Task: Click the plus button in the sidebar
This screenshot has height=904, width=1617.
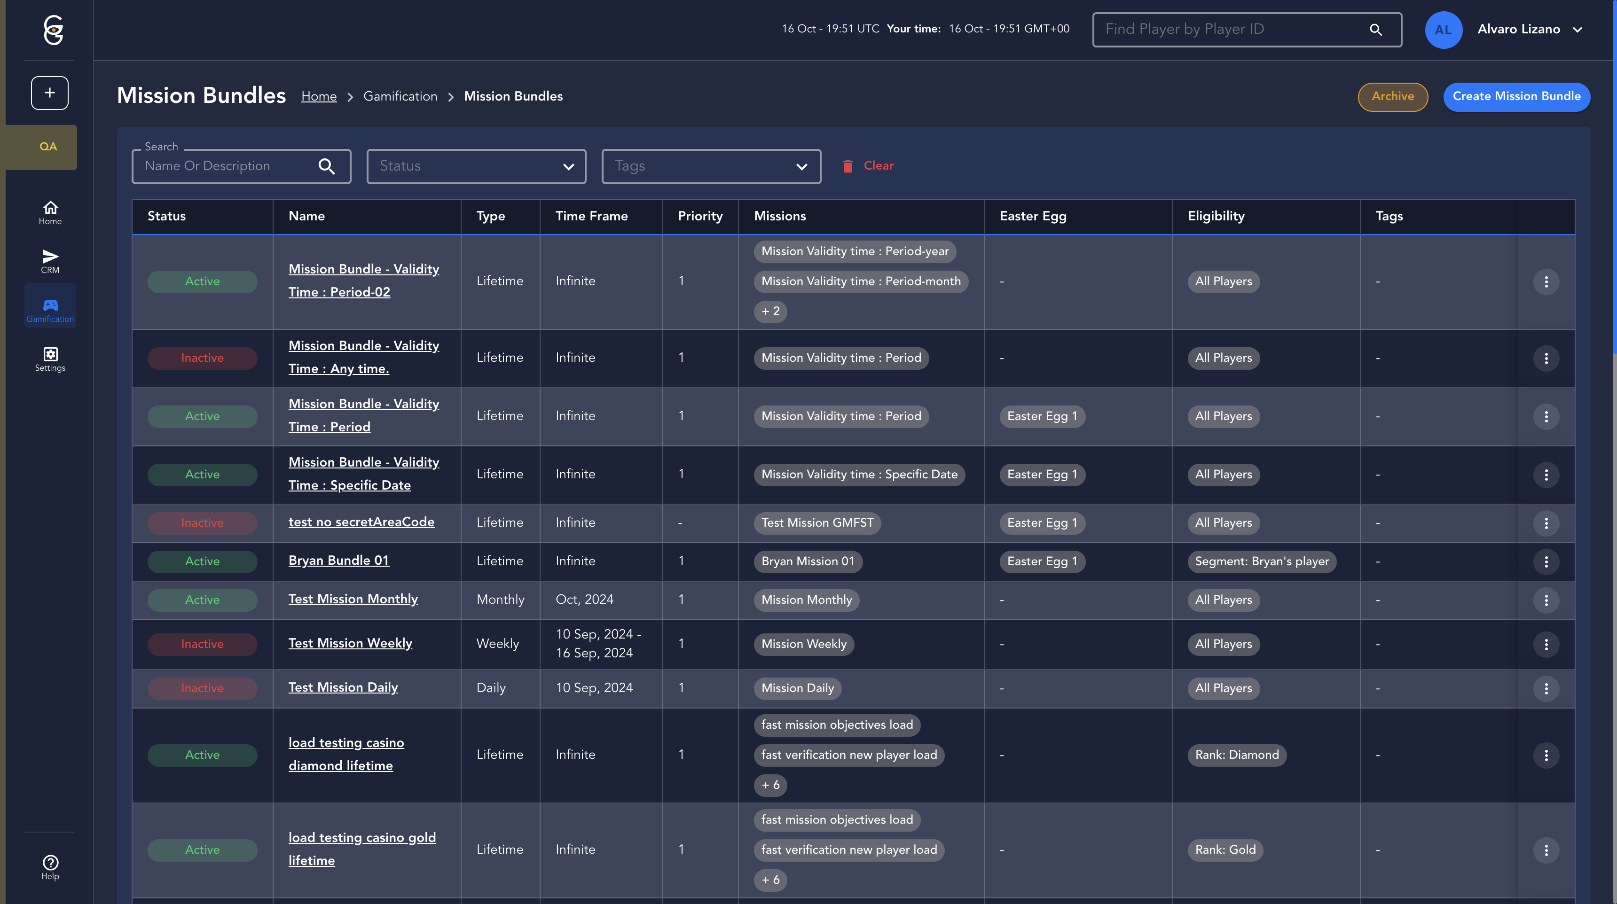Action: tap(49, 93)
